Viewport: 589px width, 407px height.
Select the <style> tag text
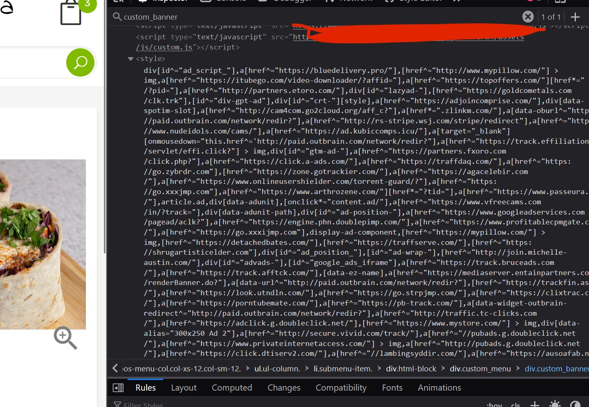(x=151, y=59)
